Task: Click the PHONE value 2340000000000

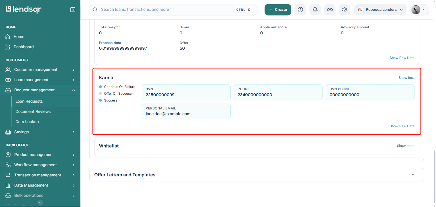Action: 255,95
